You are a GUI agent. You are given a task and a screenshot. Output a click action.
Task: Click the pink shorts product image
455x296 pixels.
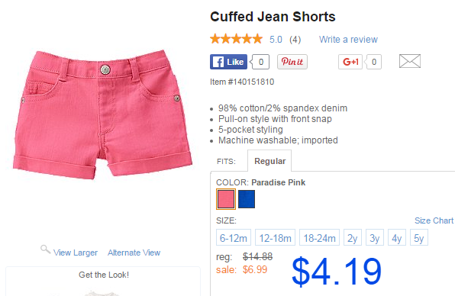coord(103,114)
